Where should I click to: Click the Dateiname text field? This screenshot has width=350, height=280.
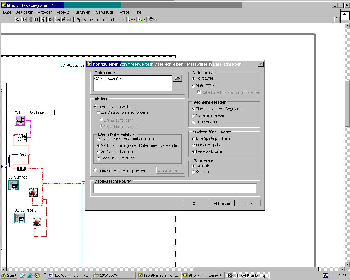(x=133, y=83)
